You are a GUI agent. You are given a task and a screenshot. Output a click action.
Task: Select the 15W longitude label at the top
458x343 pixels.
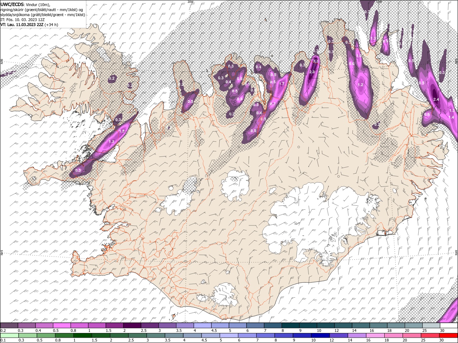pyautogui.click(x=379, y=1)
